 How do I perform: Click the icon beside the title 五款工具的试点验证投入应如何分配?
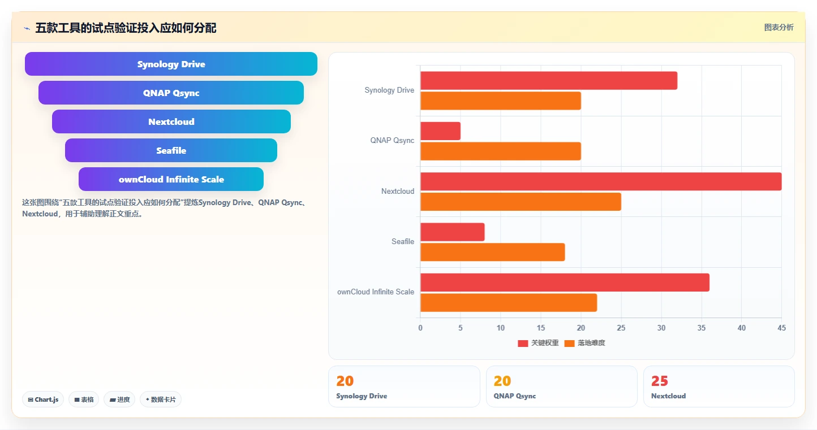pyautogui.click(x=27, y=28)
